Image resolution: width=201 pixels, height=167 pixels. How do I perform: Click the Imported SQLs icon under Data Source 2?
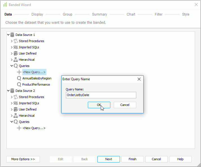coord(16,103)
